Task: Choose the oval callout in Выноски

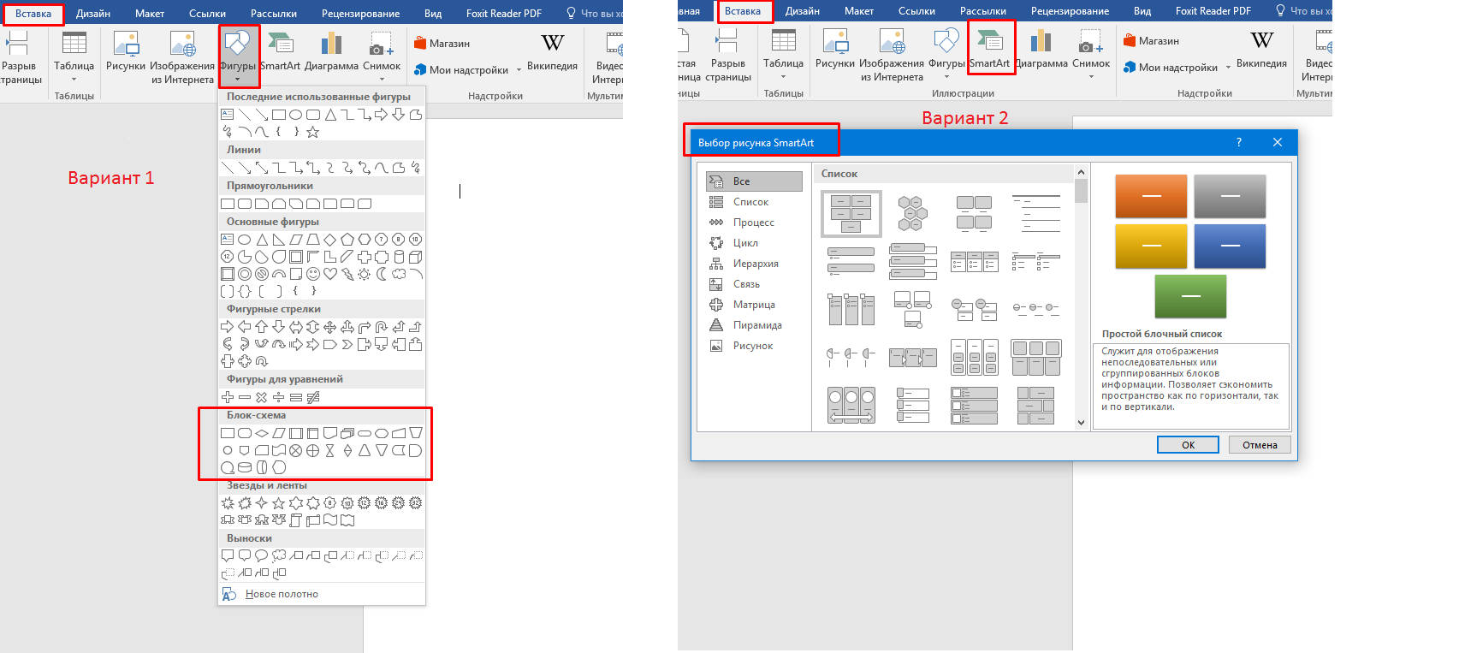Action: pyautogui.click(x=261, y=555)
